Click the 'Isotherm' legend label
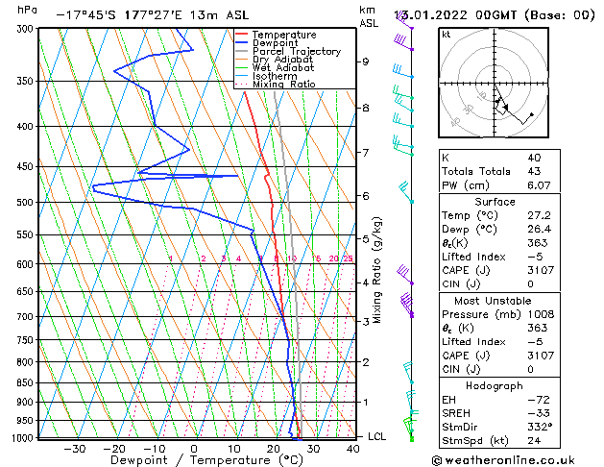Screen dimensions: 604x467 click(275, 76)
